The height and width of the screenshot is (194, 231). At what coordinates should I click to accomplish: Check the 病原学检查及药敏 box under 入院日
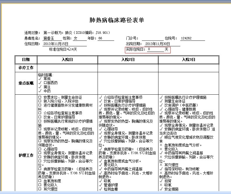(40, 169)
